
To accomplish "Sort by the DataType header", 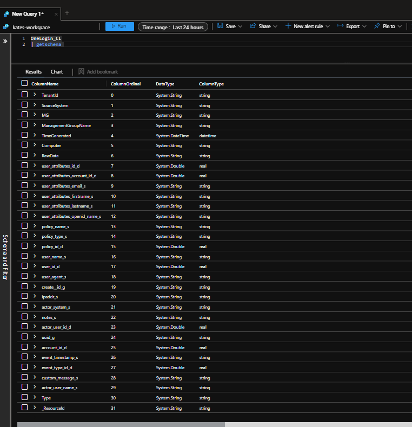I will (x=165, y=84).
